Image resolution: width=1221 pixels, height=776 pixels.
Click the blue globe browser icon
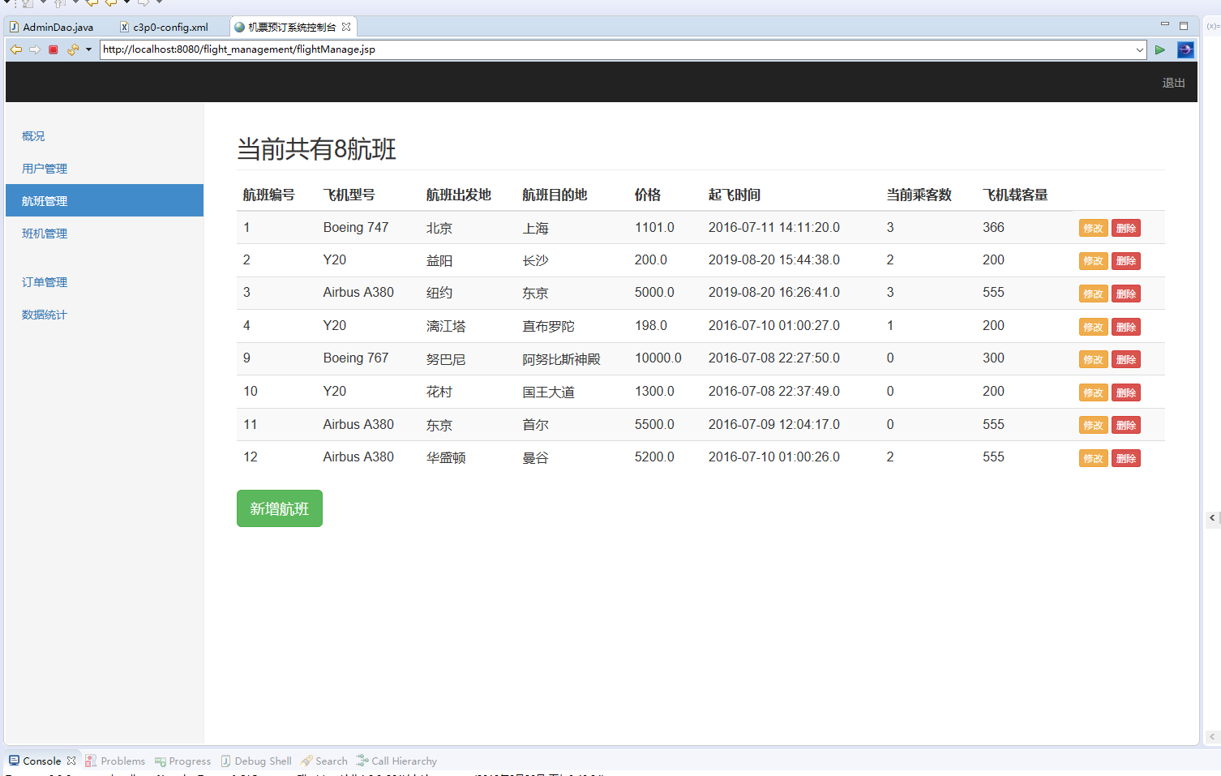coord(1185,49)
